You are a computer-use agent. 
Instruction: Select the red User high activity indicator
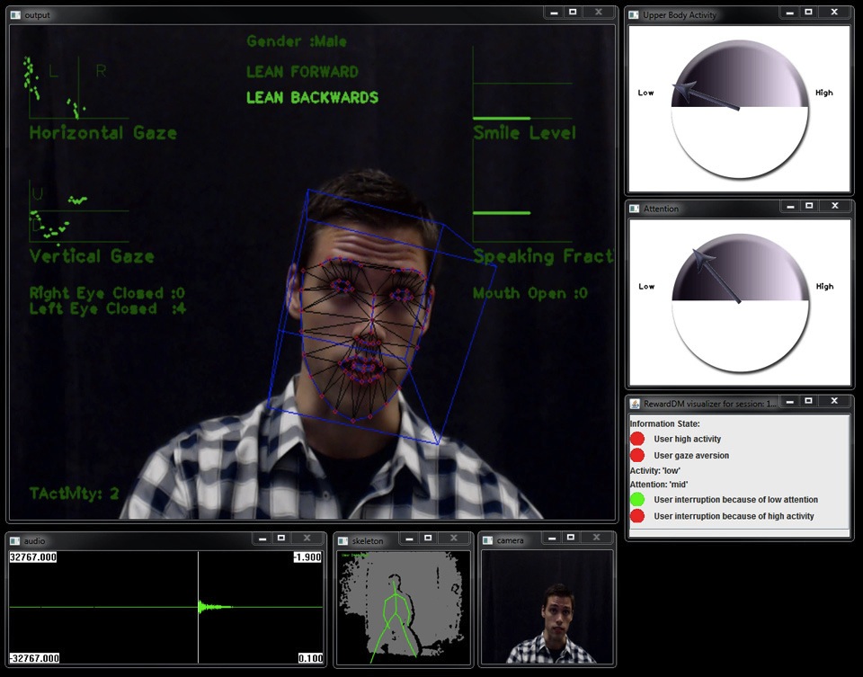[637, 439]
